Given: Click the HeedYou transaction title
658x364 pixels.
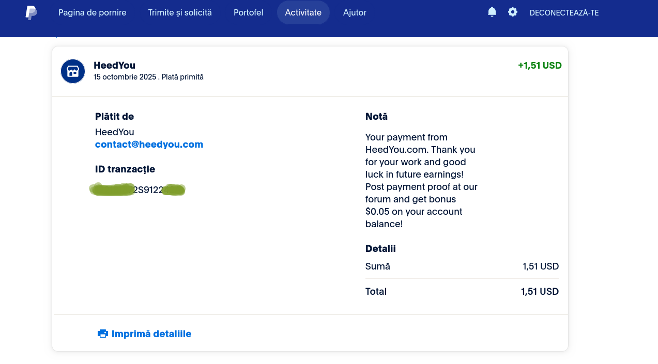Looking at the screenshot, I should (x=114, y=66).
